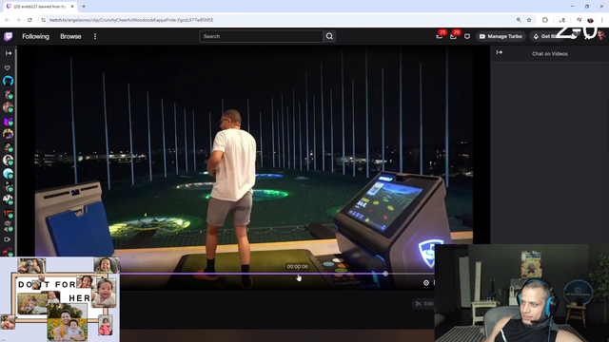Open the Browse page
This screenshot has height=342, width=609.
pos(70,36)
